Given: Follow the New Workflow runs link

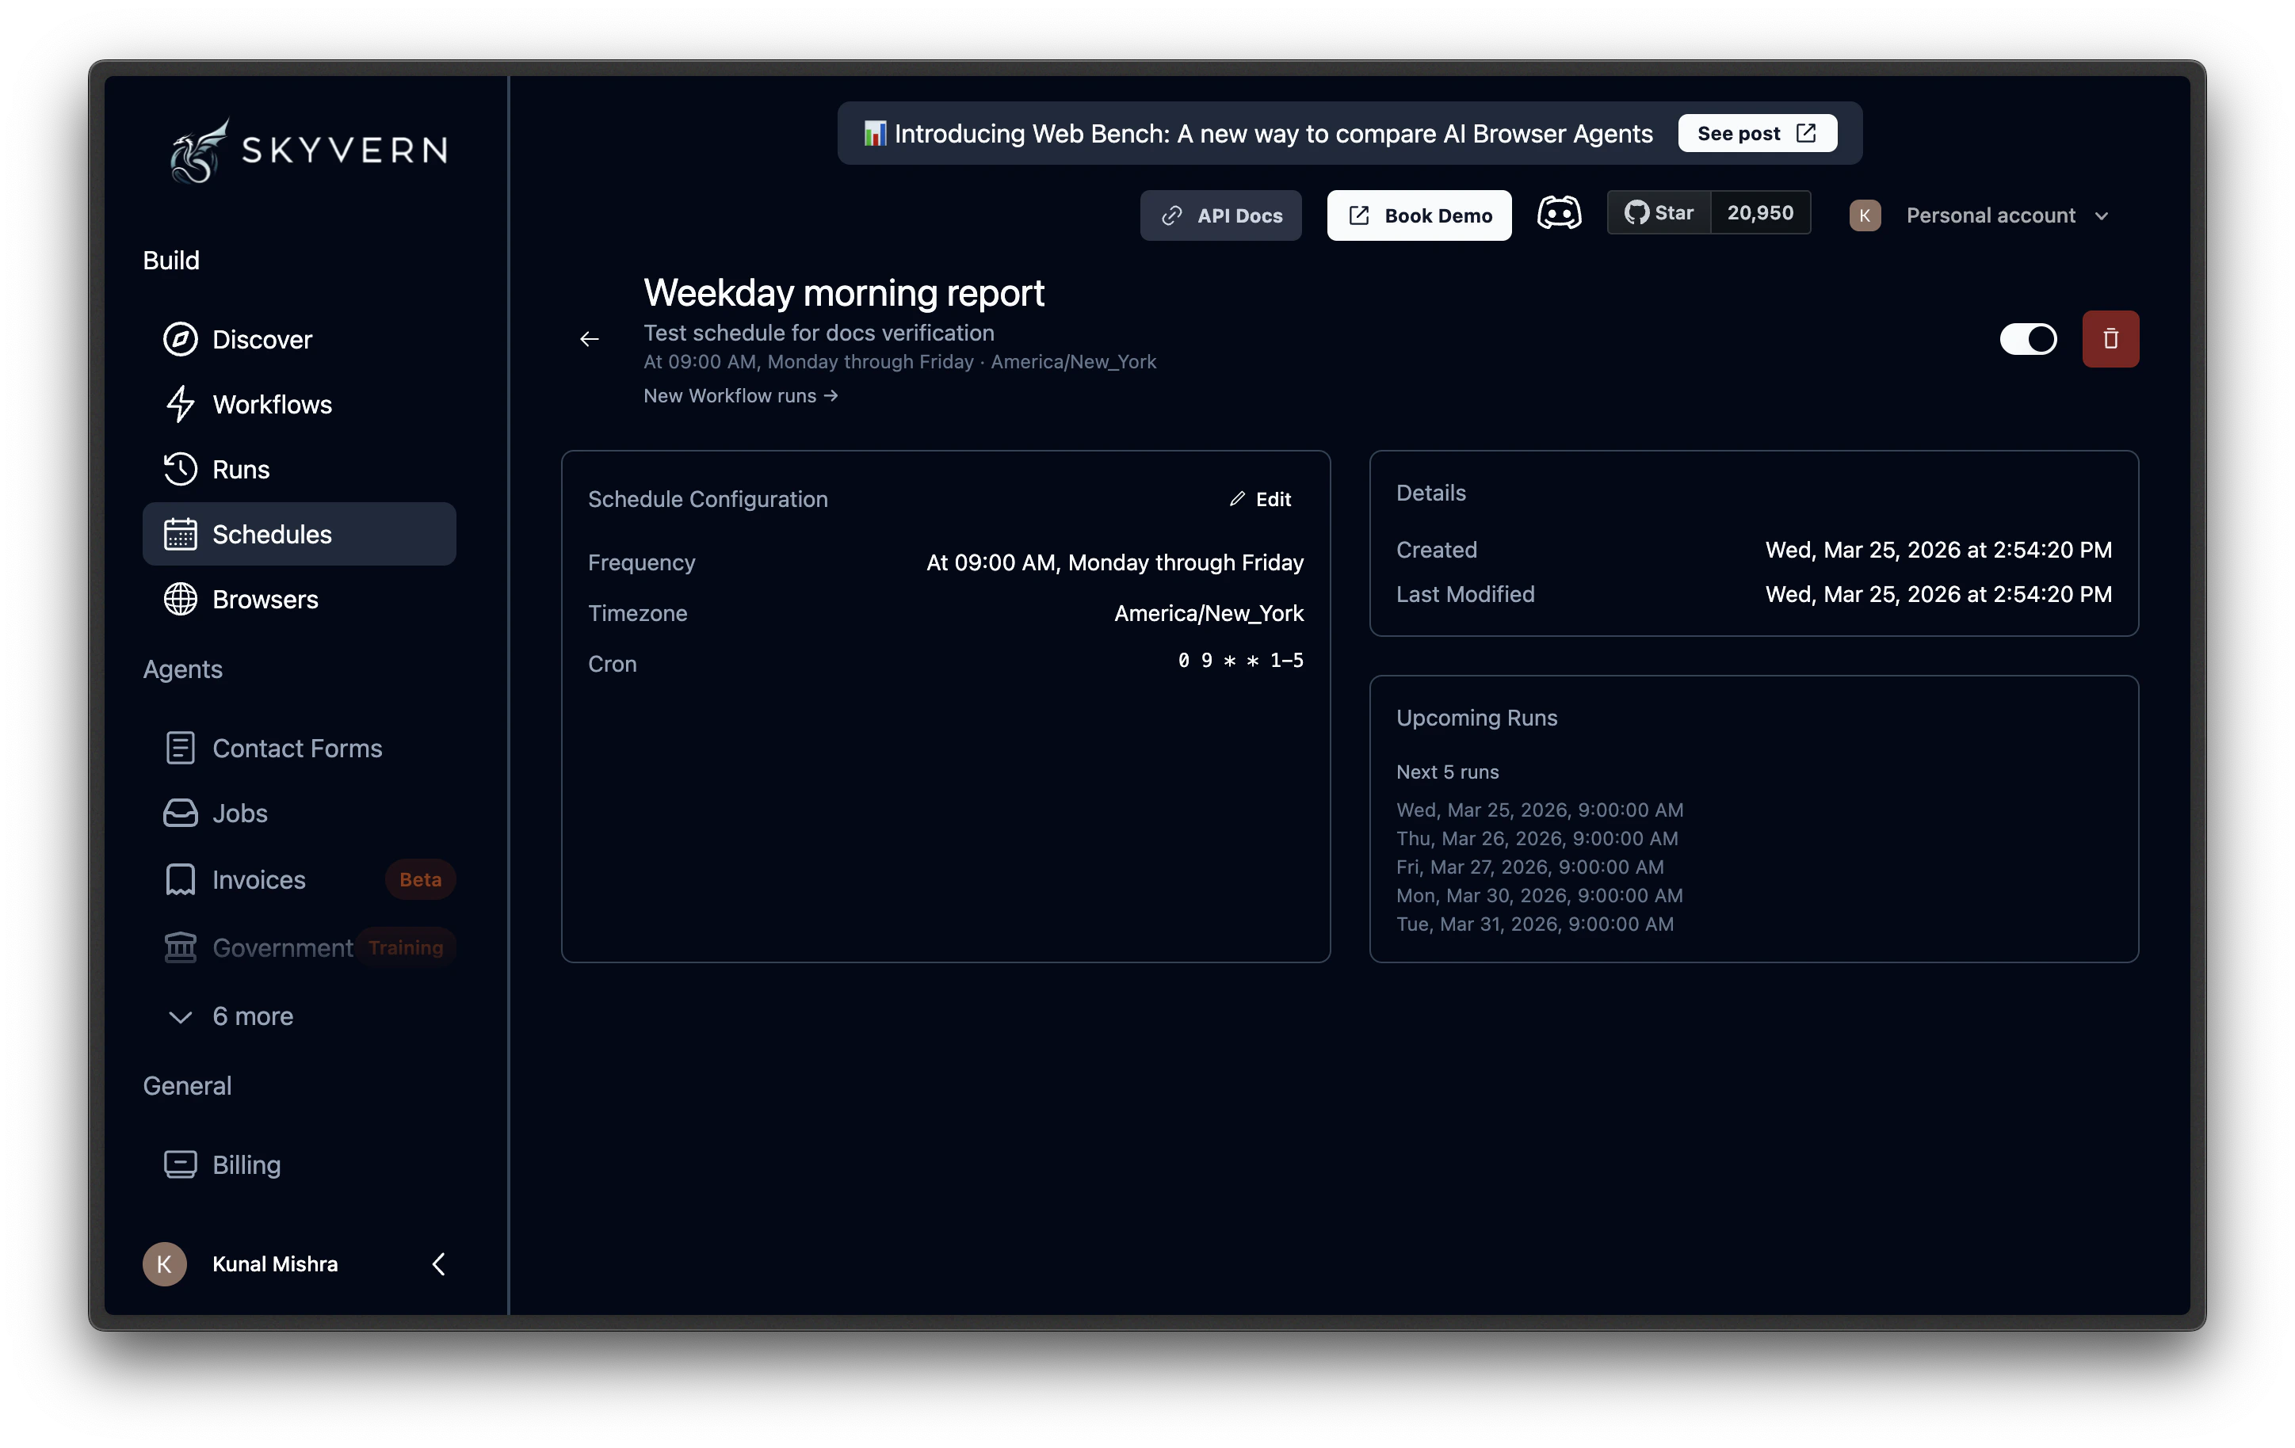Looking at the screenshot, I should pyautogui.click(x=740, y=395).
